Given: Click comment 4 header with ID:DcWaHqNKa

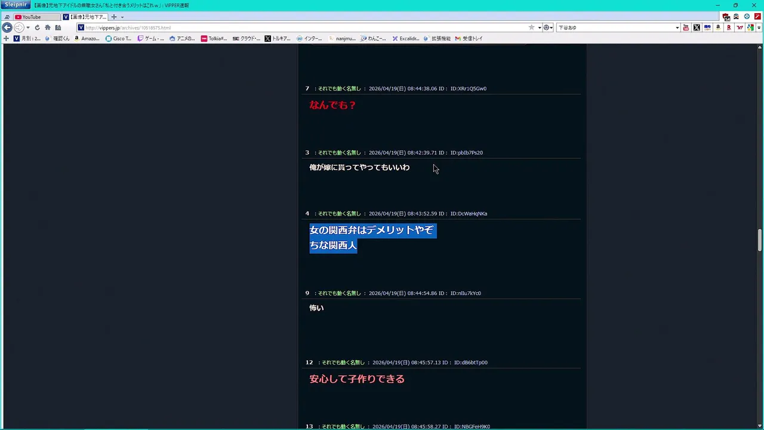Looking at the screenshot, I should pos(396,213).
